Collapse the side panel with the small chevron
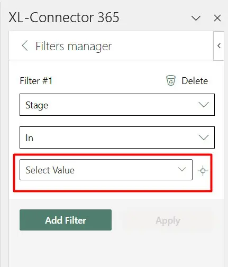 [219, 45]
